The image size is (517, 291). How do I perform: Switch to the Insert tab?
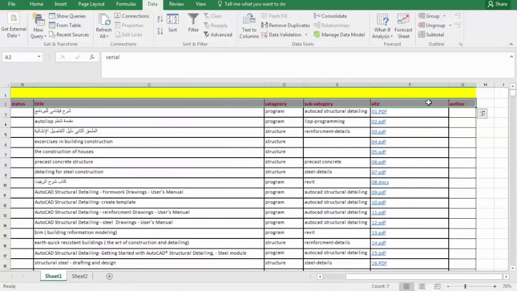pos(61,4)
